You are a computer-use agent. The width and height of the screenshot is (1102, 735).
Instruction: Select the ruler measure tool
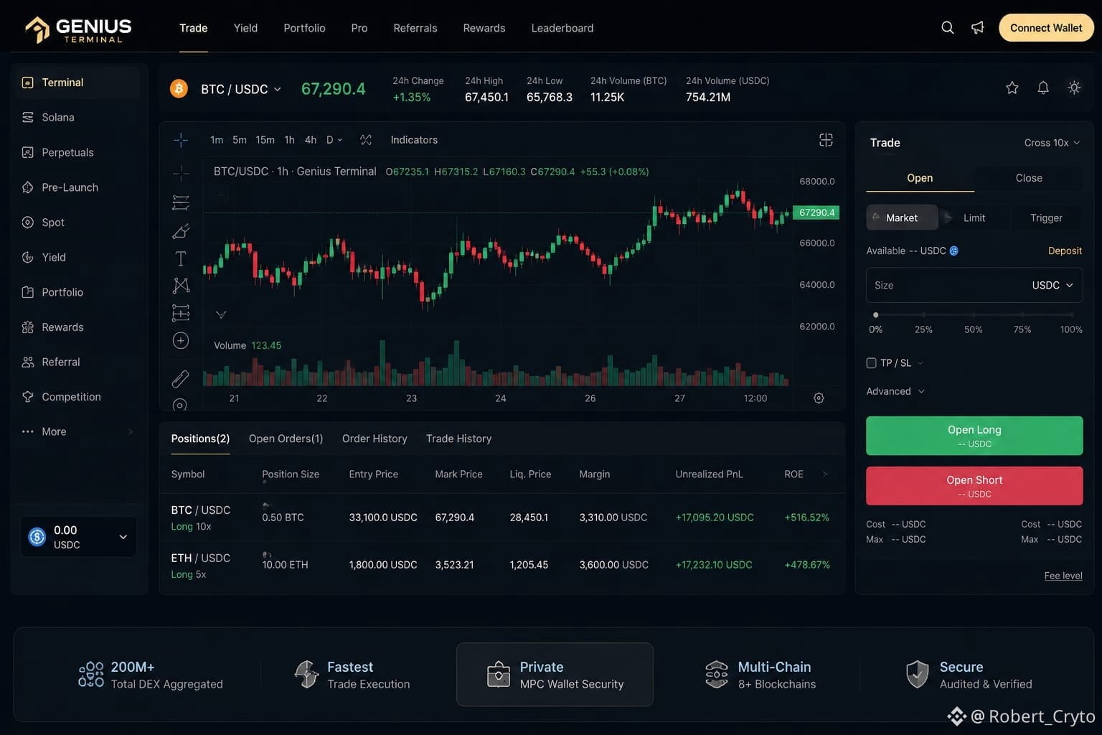tap(181, 378)
